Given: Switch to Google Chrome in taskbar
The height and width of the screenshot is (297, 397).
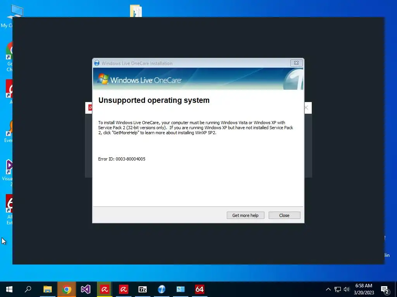Looking at the screenshot, I should (x=67, y=289).
